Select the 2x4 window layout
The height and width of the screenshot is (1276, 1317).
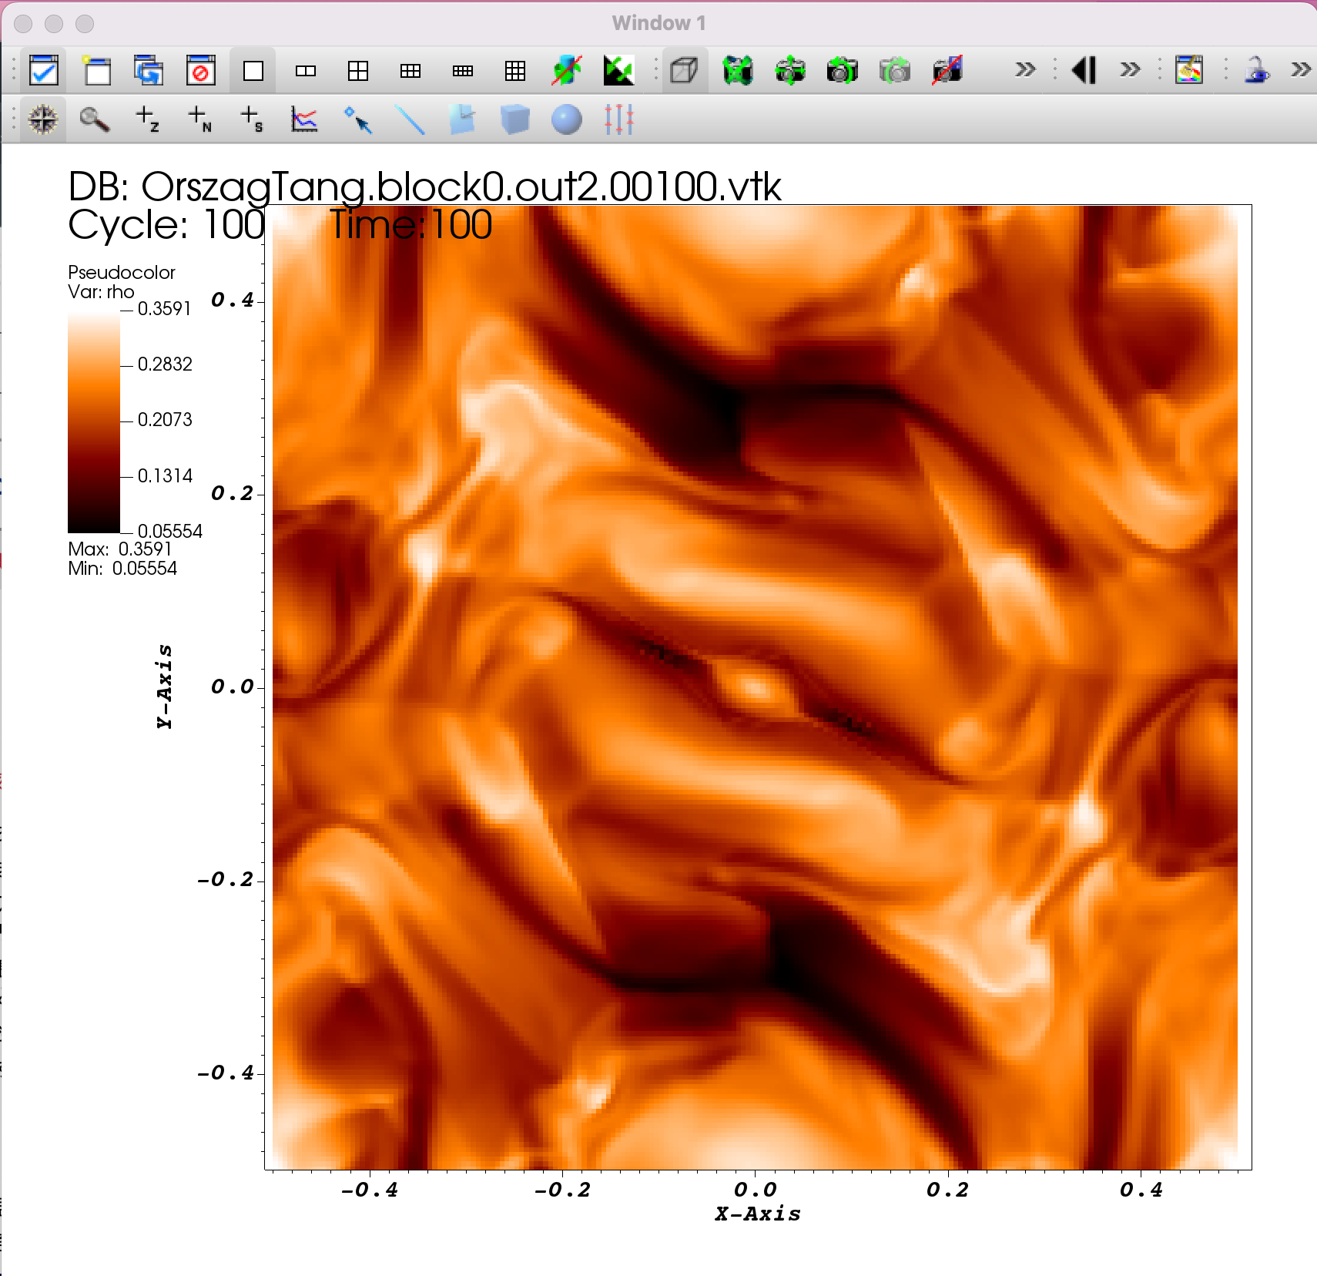[463, 71]
